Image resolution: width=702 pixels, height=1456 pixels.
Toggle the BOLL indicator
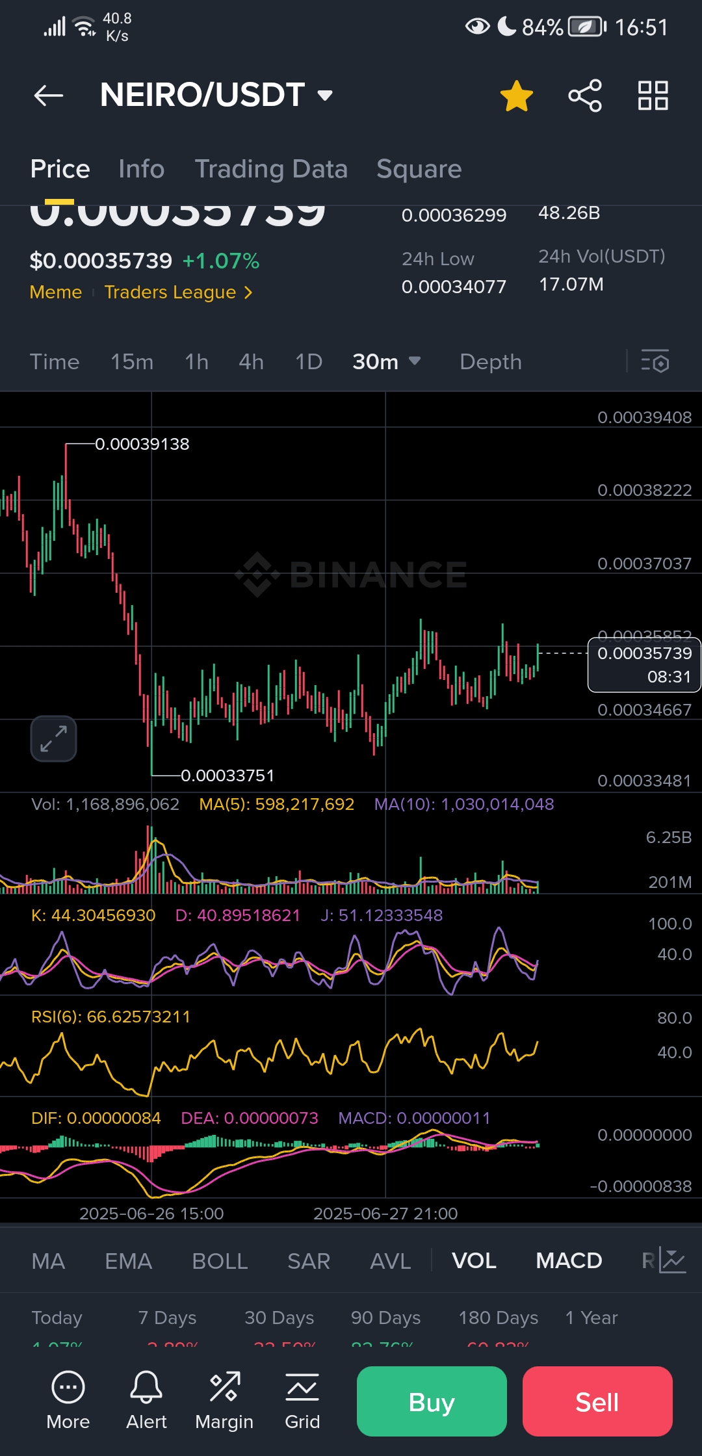(x=220, y=1261)
